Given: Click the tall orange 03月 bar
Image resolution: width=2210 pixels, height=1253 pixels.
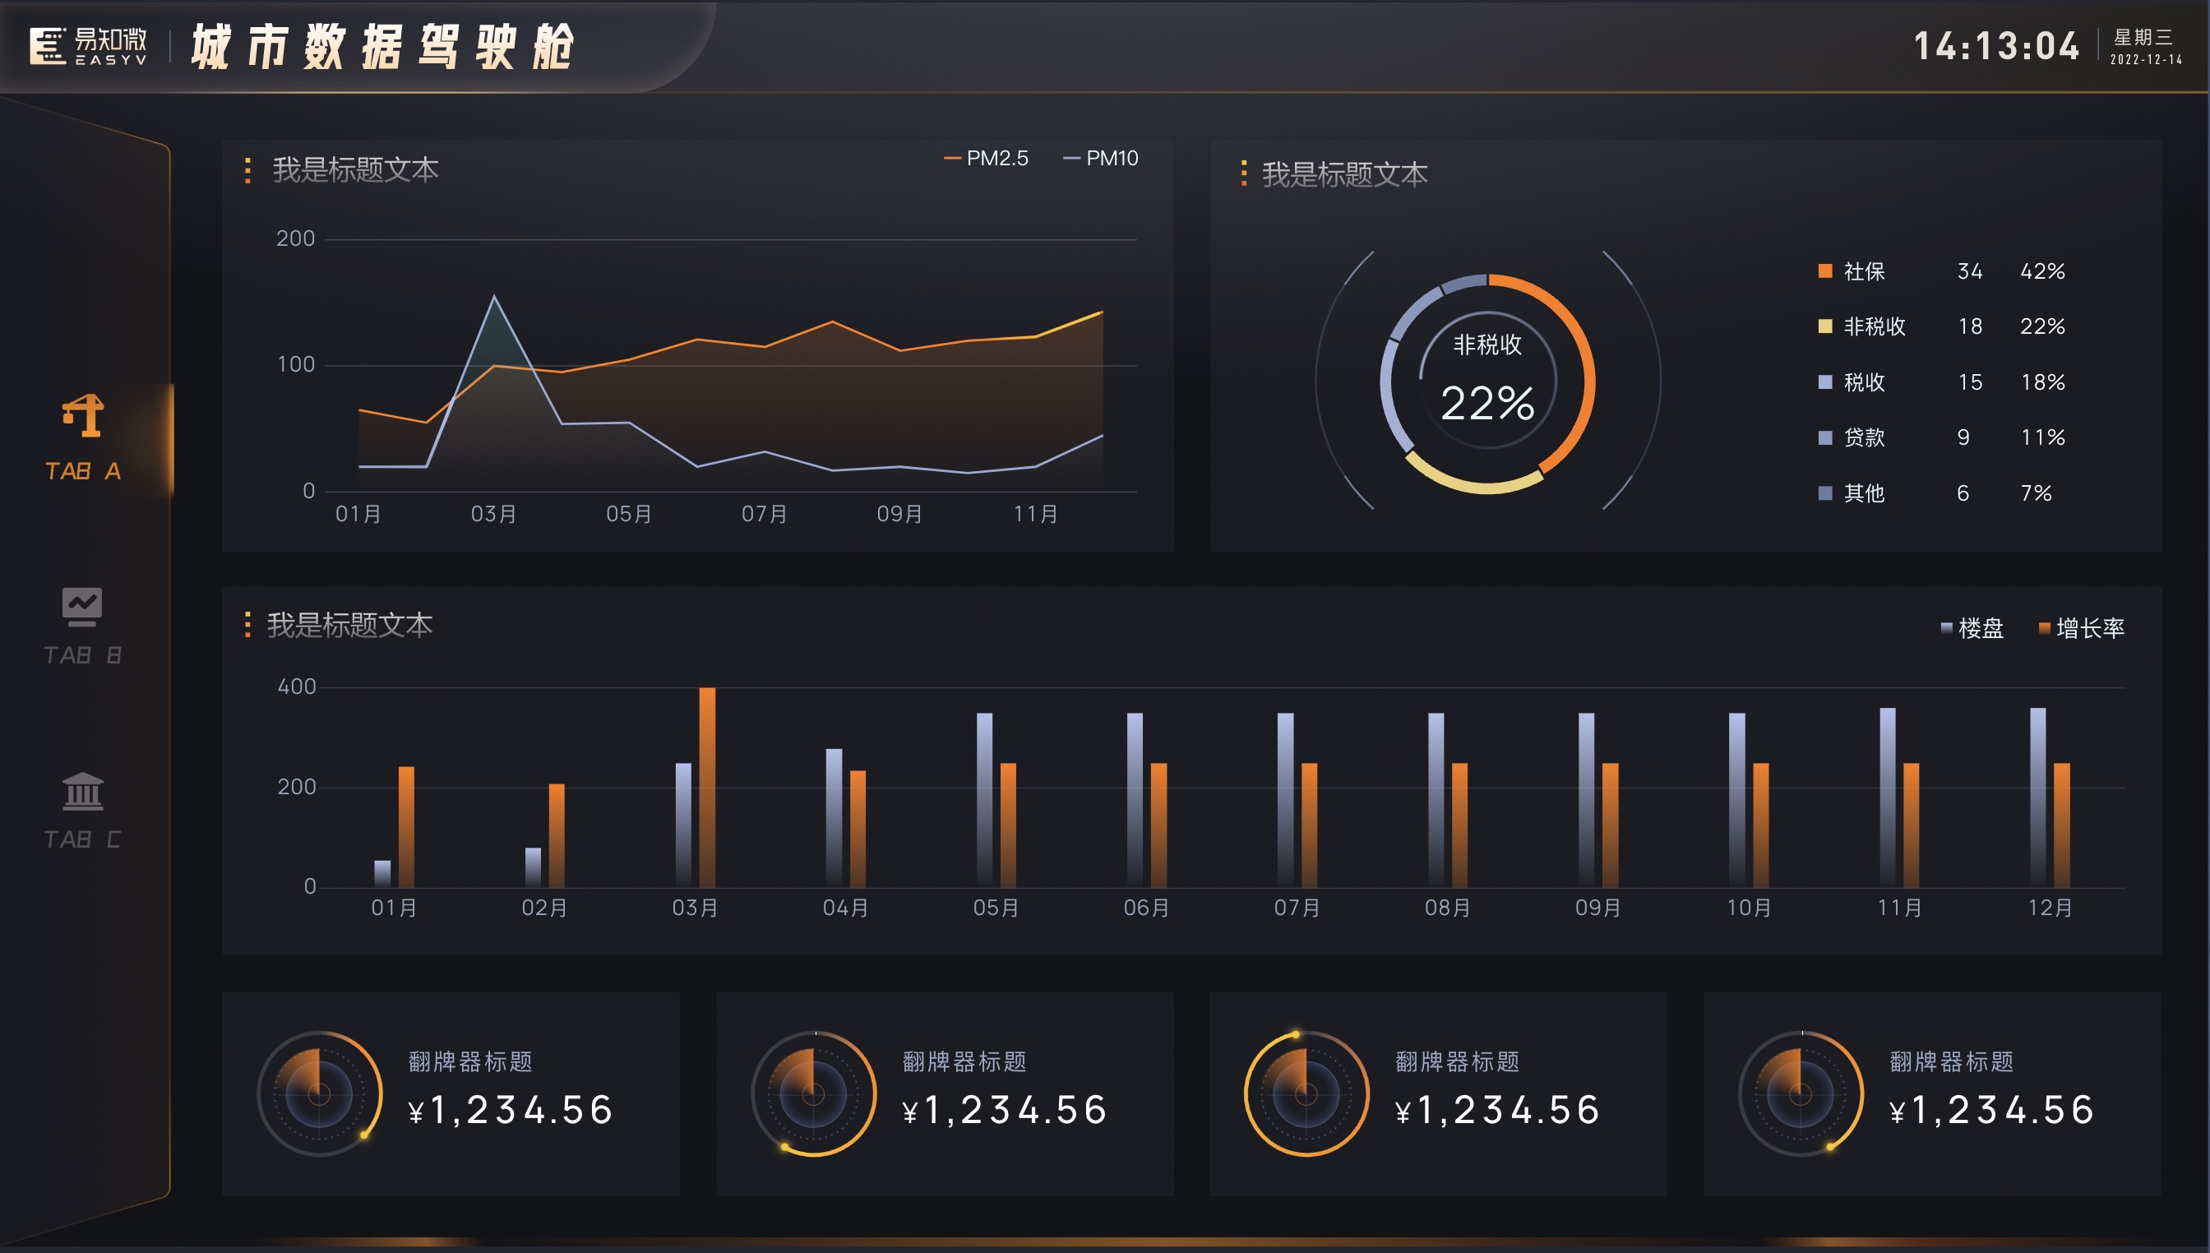Looking at the screenshot, I should click(706, 788).
